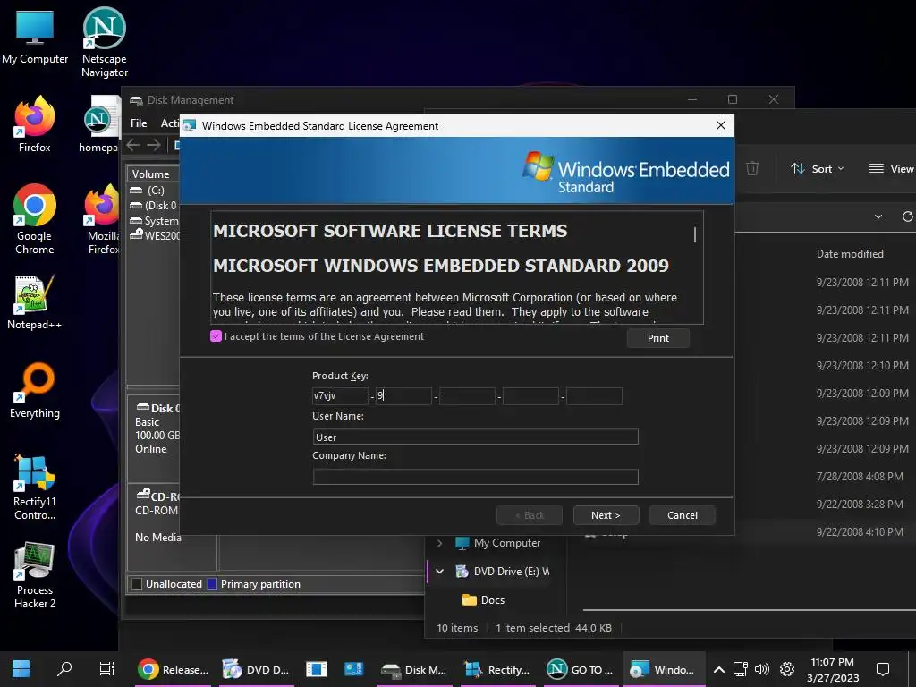
Task: Switch to Windows Embedded setup taskbar item
Action: 664,669
